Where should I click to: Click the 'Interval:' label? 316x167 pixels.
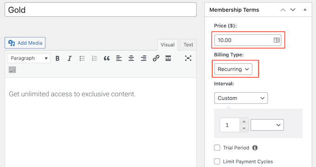point(224,83)
